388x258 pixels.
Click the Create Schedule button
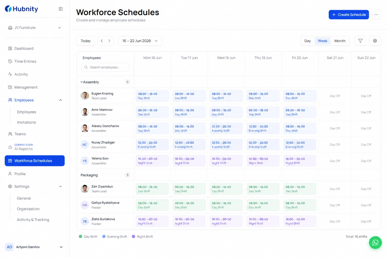349,15
